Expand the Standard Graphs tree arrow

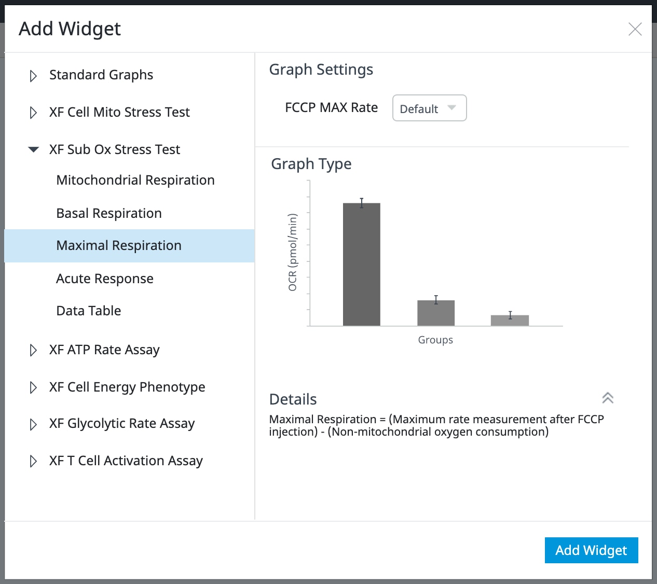click(x=33, y=76)
